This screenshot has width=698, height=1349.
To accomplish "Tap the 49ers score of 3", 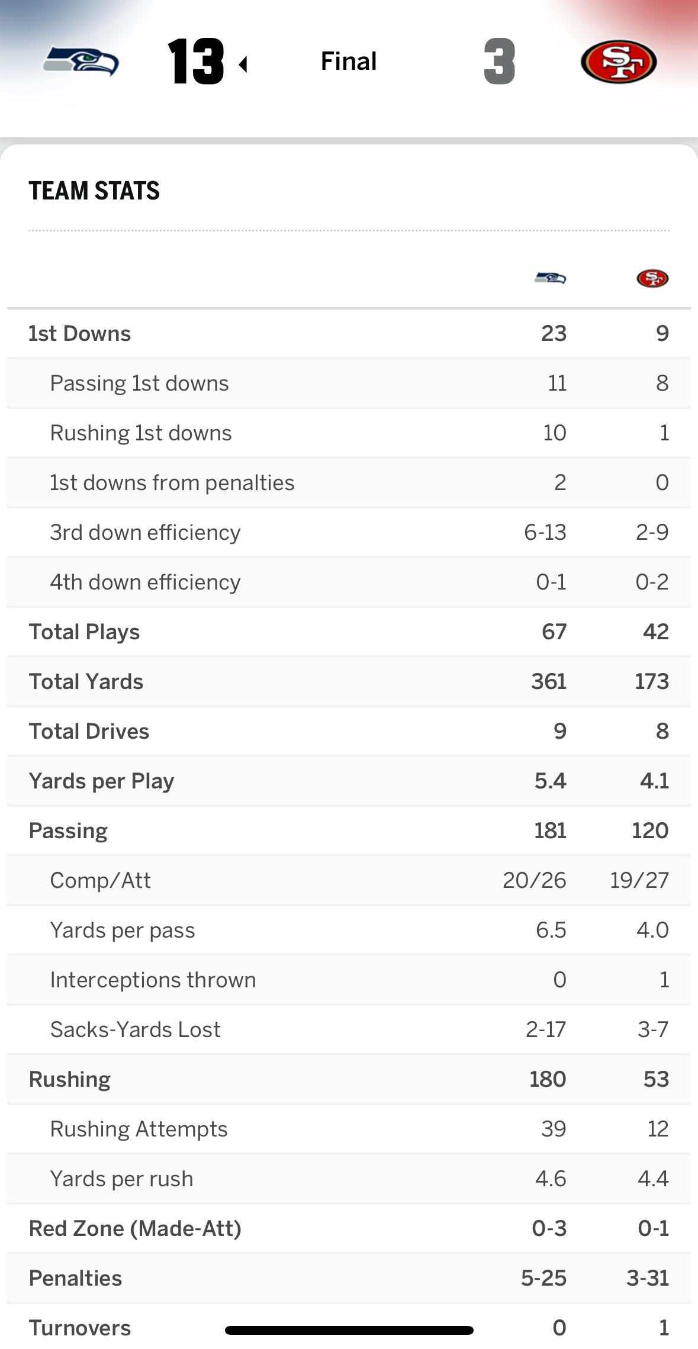I will coord(499,62).
